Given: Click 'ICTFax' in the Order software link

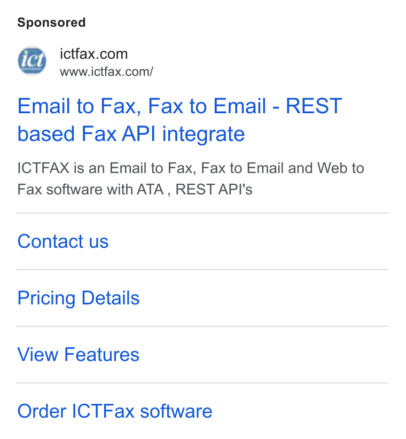Looking at the screenshot, I should pyautogui.click(x=103, y=411).
